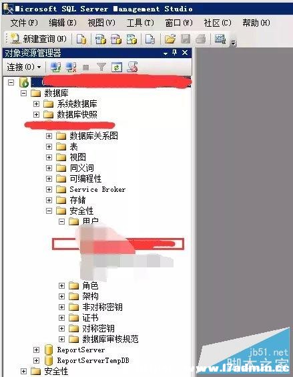Click the Disconnect server icon
Screen dimensions: 293x377
pos(71,67)
